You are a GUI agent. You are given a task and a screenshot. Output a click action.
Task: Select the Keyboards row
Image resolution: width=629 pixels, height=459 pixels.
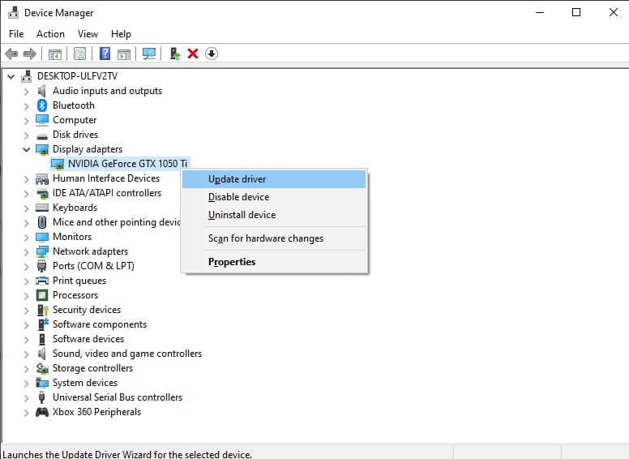(x=75, y=208)
